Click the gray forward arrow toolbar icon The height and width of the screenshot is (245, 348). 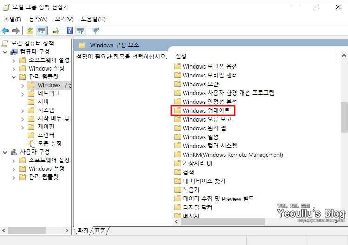pyautogui.click(x=15, y=31)
